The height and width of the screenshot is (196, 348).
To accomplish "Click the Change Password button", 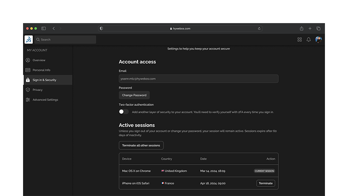I will (134, 95).
